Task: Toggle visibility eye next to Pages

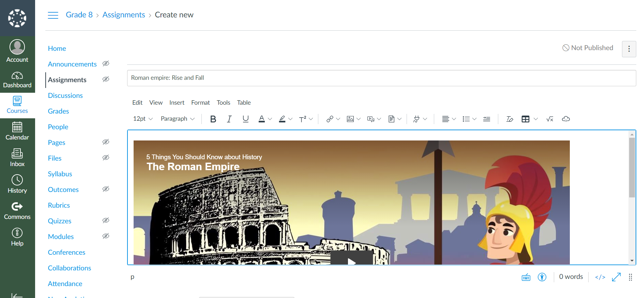Action: tap(106, 142)
